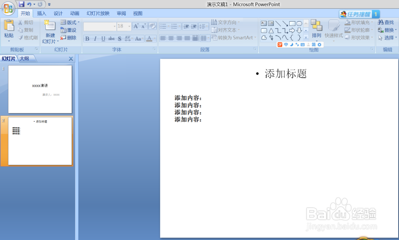Find text with 查找

386,22
